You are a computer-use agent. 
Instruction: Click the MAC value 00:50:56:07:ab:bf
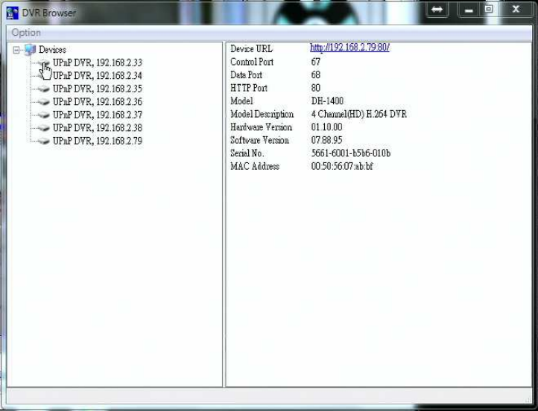pyautogui.click(x=342, y=166)
